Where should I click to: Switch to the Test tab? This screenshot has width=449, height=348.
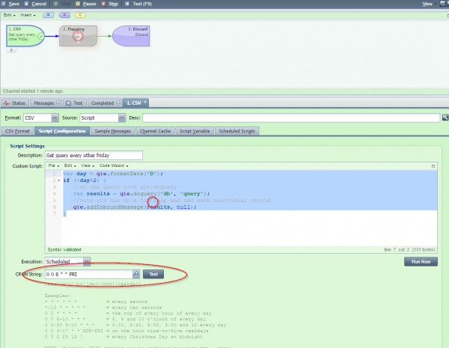click(x=74, y=103)
